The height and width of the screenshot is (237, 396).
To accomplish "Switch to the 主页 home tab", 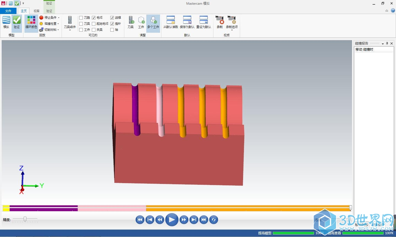I will point(24,11).
